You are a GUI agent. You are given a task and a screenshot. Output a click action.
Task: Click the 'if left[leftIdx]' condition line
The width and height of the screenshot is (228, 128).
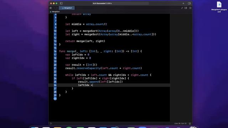click(x=100, y=78)
